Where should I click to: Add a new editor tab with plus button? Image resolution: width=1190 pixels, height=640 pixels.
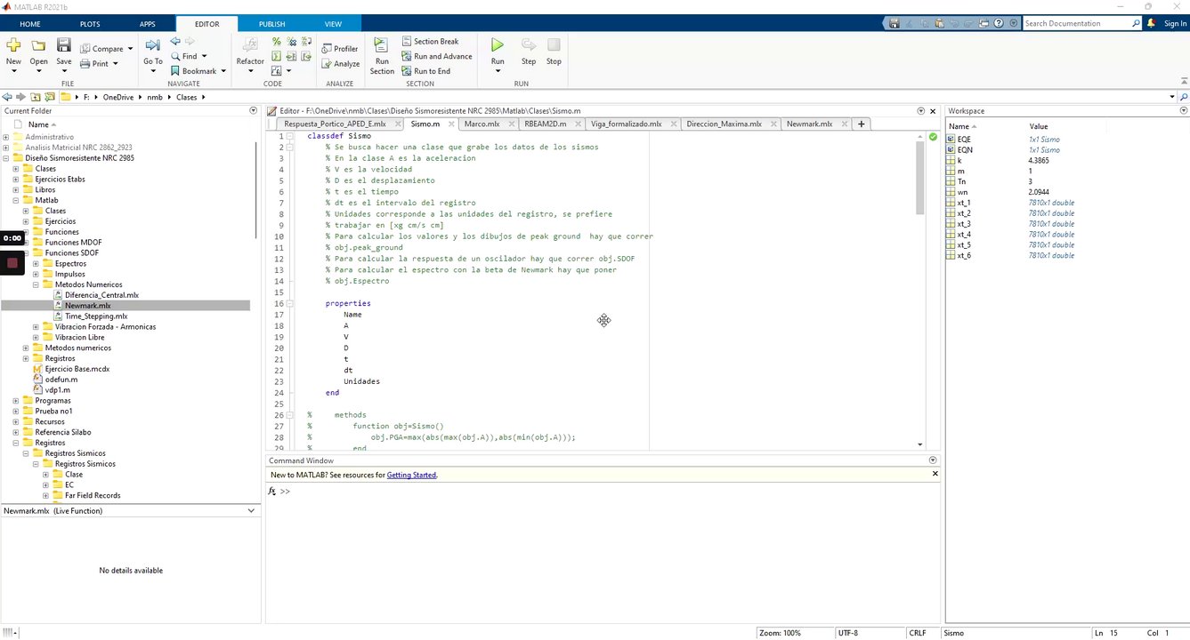pos(862,124)
